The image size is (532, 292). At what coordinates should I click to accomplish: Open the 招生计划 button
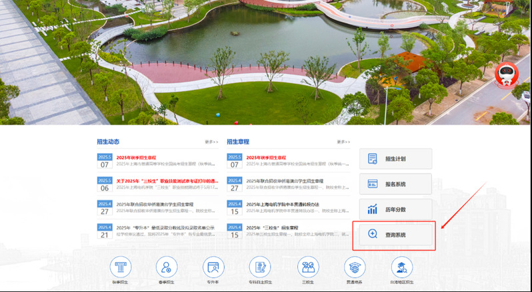395,160
